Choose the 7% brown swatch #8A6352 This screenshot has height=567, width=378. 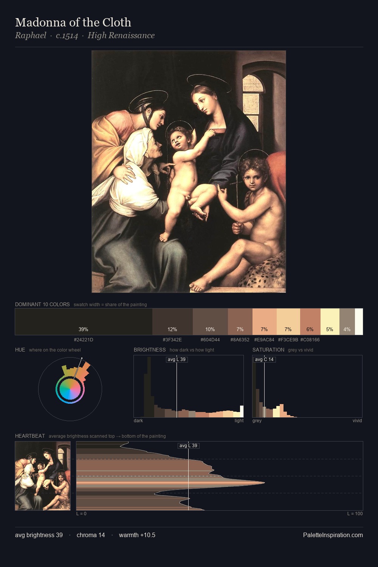[240, 322]
